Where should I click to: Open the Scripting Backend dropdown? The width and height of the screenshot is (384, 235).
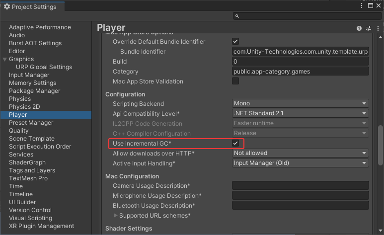tap(300, 103)
